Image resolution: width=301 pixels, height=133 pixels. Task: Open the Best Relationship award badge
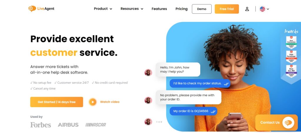pos(291,42)
